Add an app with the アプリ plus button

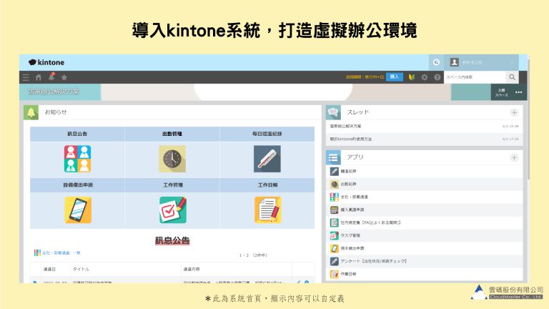coord(515,157)
